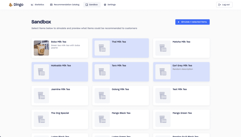This screenshot has width=241, height=137.
Task: Click the Oolong Milk Tea placeholder icon
Action: pos(102,96)
